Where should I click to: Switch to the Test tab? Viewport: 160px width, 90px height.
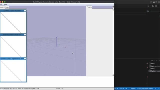[7, 7]
